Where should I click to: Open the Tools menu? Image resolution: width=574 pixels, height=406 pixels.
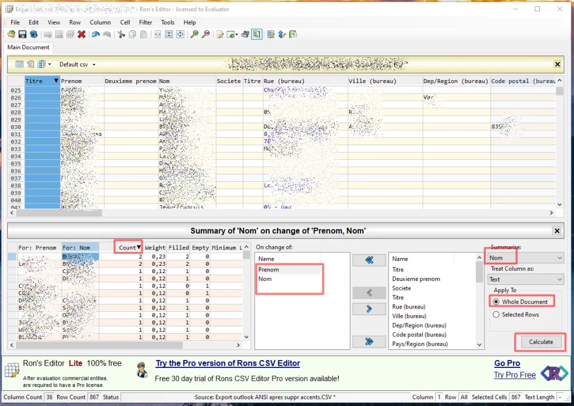click(x=168, y=22)
